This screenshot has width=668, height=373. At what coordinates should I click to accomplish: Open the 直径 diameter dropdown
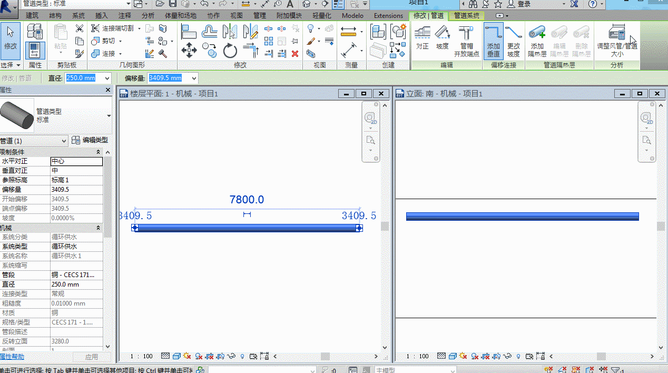pyautogui.click(x=107, y=78)
